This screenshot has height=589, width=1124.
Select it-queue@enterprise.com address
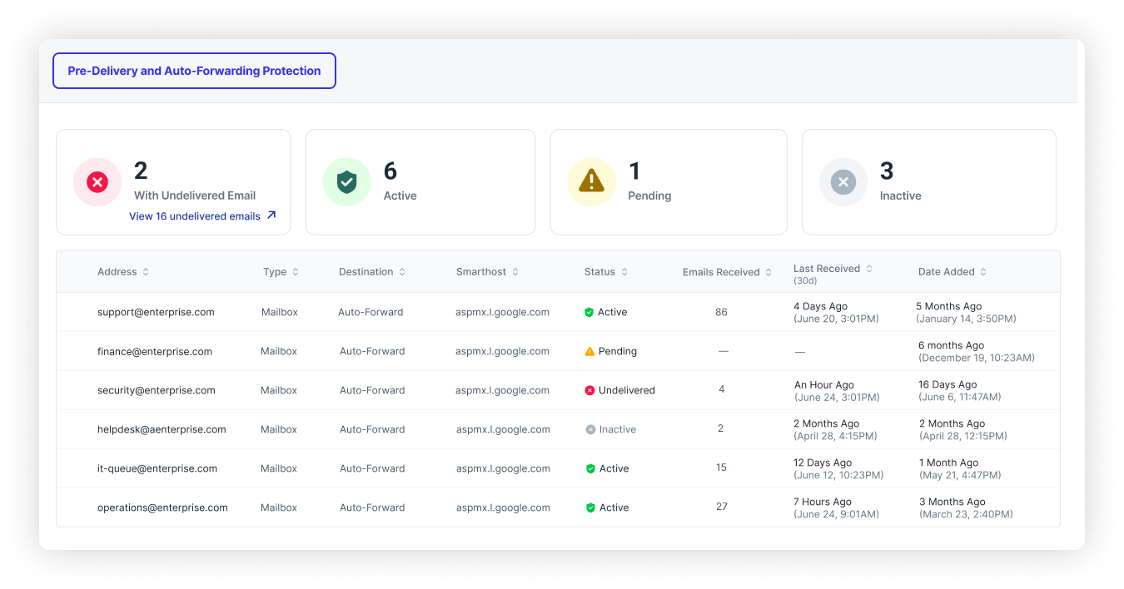tap(157, 468)
